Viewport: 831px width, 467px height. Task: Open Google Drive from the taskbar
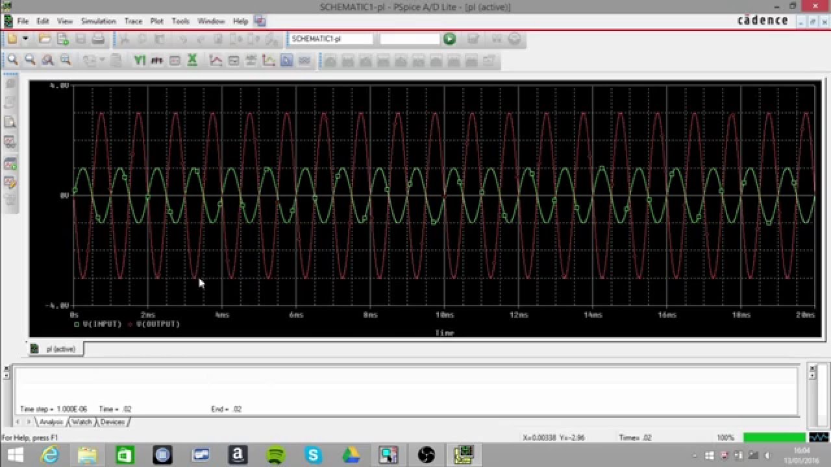click(351, 455)
